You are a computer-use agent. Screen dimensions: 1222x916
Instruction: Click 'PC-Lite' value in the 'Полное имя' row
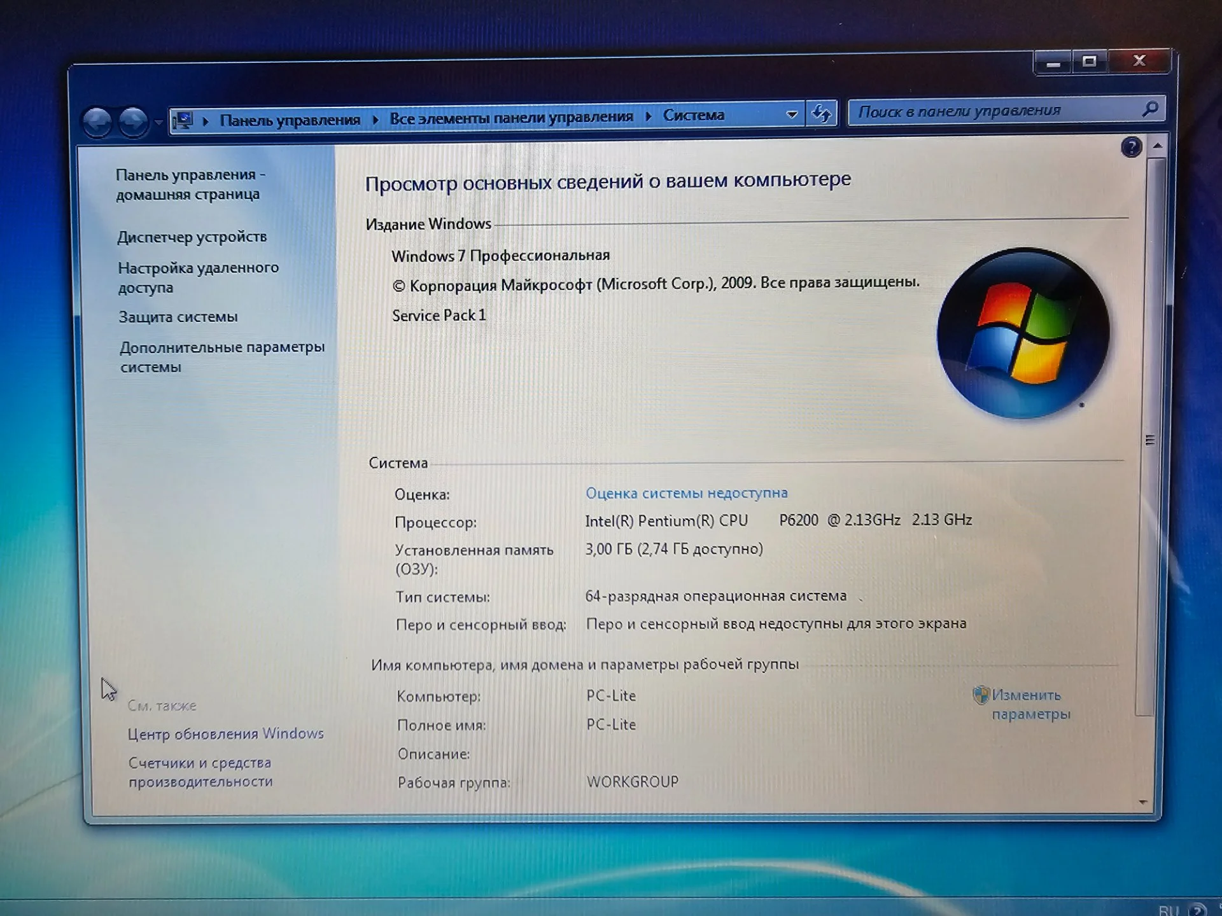click(611, 725)
